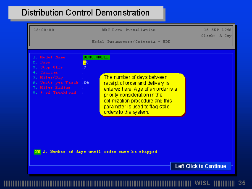This screenshot has height=189, width=252.
Task: Click the WDC Demo Installation header text
Action: 129,30
